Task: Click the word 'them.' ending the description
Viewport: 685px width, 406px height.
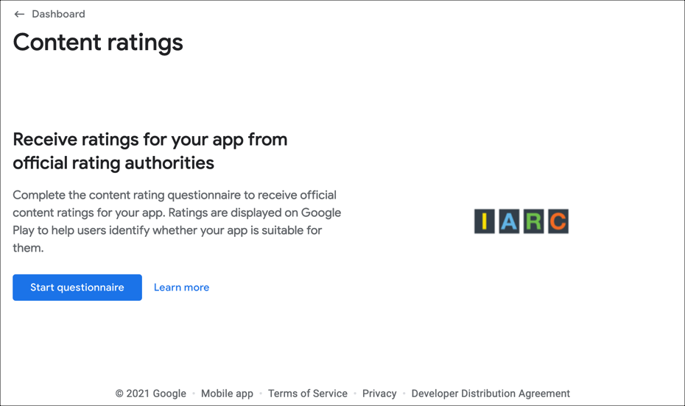Action: click(29, 248)
